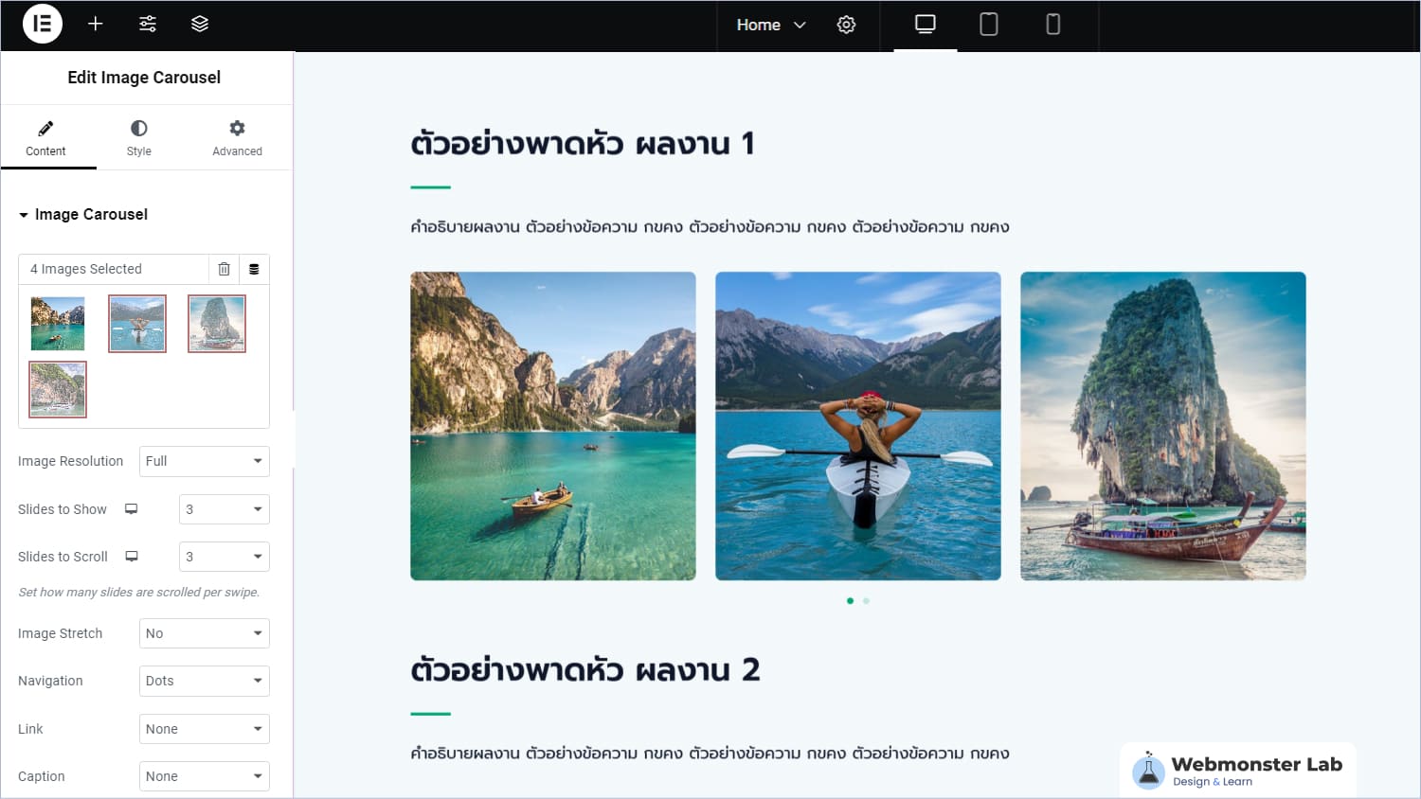1421x799 pixels.
Task: Click the Elementor logo button
Action: coord(42,25)
